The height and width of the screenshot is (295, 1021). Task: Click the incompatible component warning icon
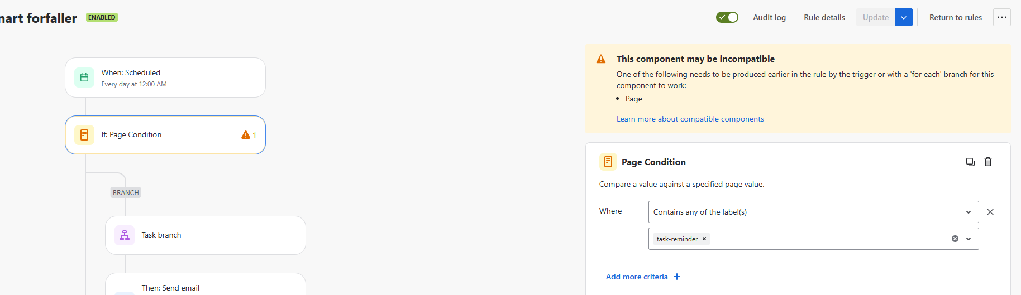(x=601, y=59)
